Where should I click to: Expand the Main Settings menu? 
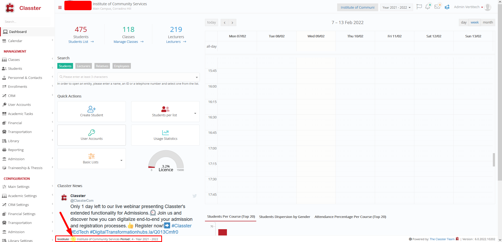[27, 187]
